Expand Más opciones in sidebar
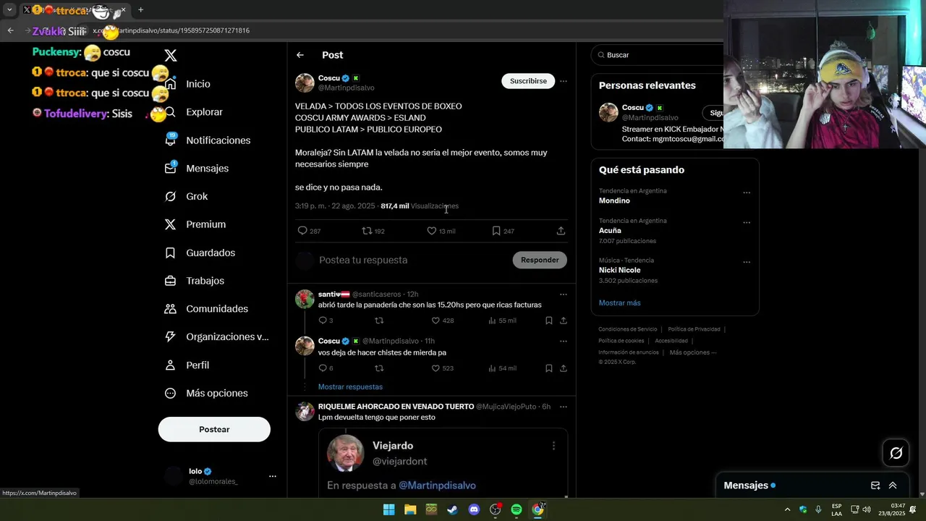The image size is (926, 521). pos(216,393)
